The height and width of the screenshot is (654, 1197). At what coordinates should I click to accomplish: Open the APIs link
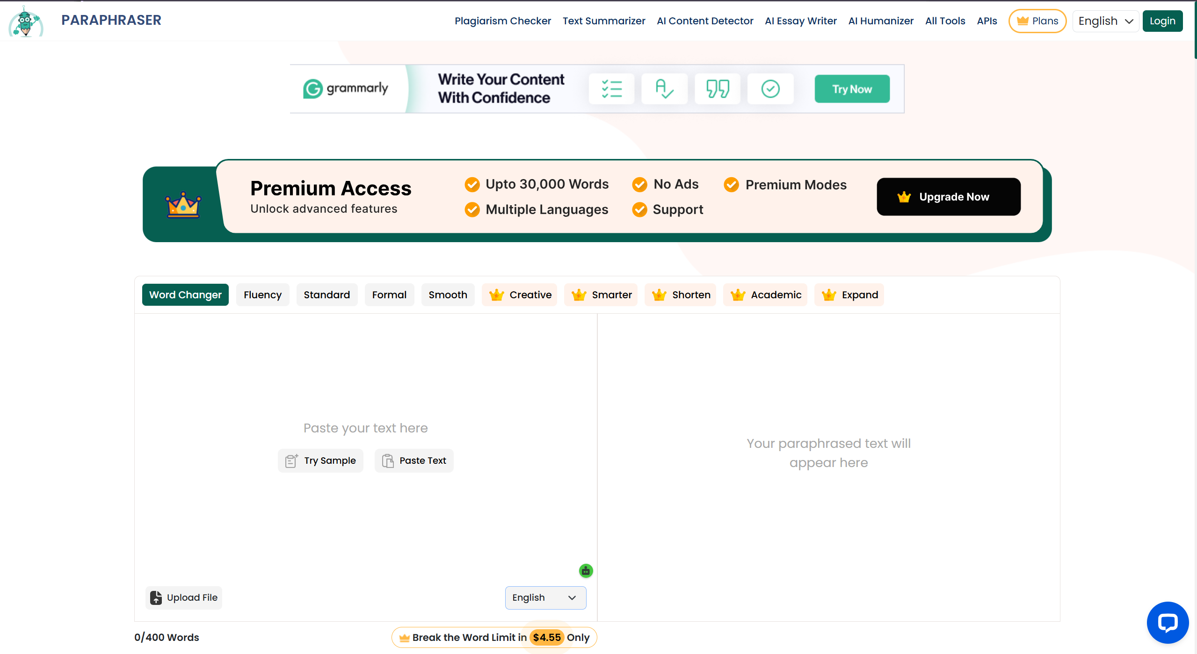[x=987, y=21]
